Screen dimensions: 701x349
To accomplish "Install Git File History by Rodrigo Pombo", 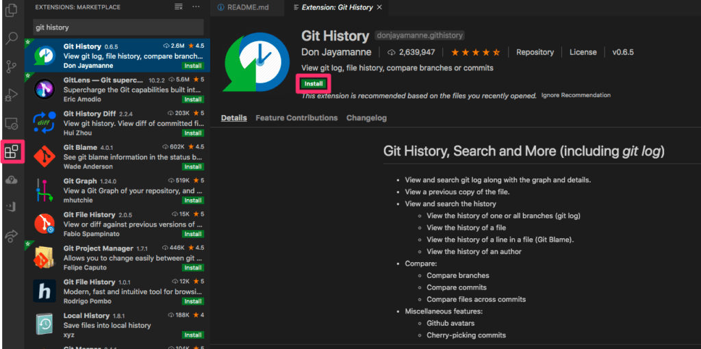I will point(193,301).
